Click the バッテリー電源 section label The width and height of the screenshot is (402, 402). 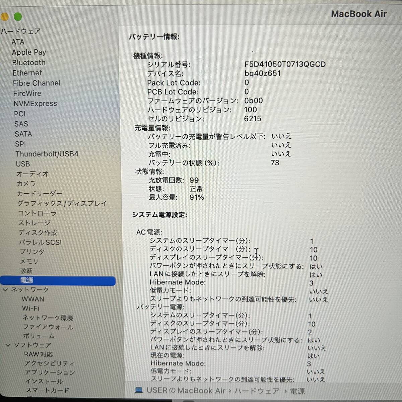coord(160,307)
